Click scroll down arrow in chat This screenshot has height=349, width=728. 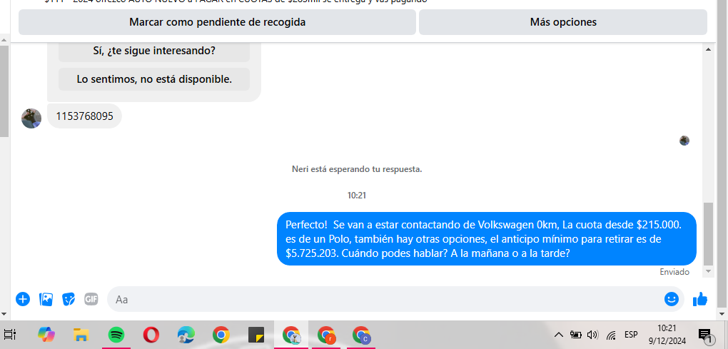tap(708, 271)
